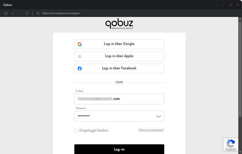Click the Eingeloggt bleiben label text

click(94, 131)
